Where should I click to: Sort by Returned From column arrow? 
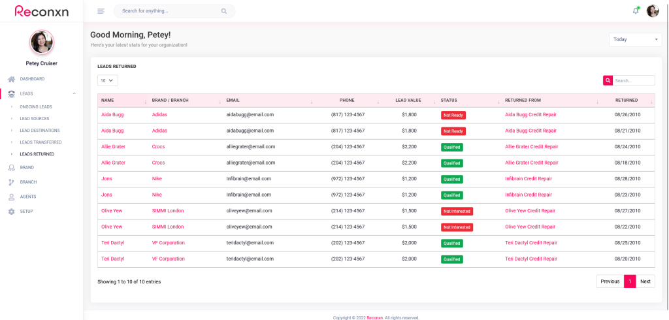tap(597, 101)
